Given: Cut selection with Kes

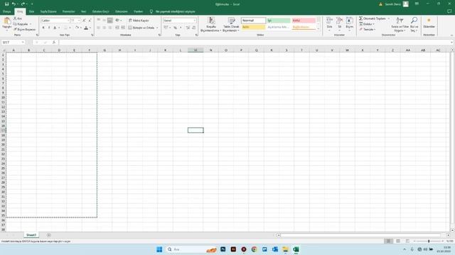Looking at the screenshot, I should tap(18, 18).
